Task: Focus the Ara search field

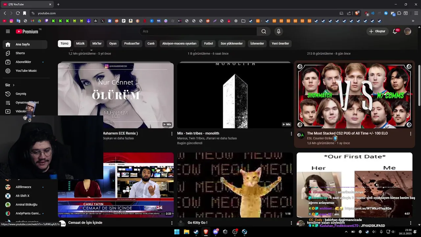Action: 198,31
